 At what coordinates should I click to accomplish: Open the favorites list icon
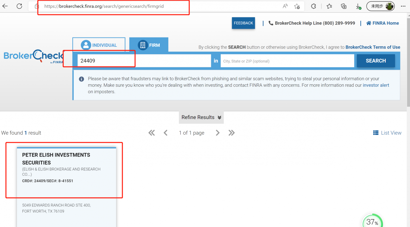tap(330, 6)
